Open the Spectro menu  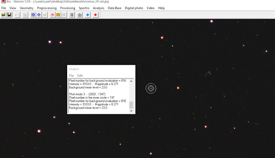pos(84,8)
